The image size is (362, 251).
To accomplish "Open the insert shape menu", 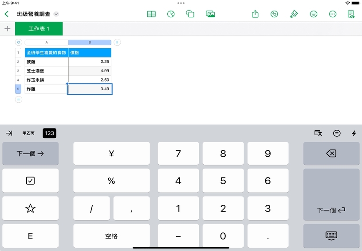I will click(190, 14).
